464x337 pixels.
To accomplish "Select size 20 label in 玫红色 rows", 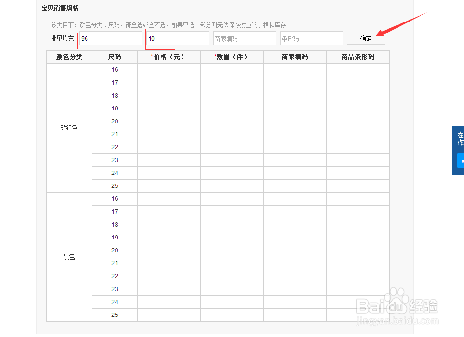I will click(x=115, y=121).
